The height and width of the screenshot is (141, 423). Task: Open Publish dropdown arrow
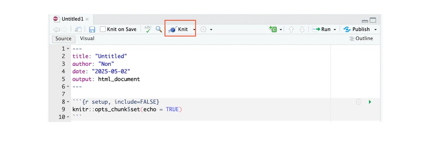[x=375, y=30]
